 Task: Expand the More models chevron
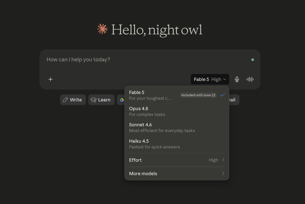tap(223, 174)
